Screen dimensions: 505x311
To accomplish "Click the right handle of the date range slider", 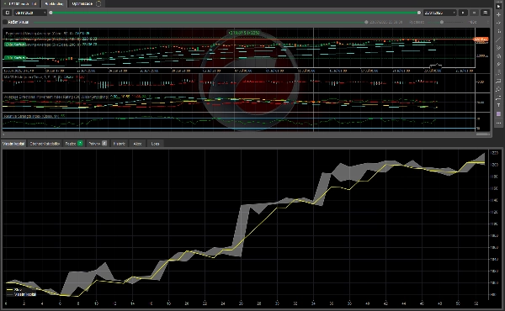I will [x=419, y=13].
